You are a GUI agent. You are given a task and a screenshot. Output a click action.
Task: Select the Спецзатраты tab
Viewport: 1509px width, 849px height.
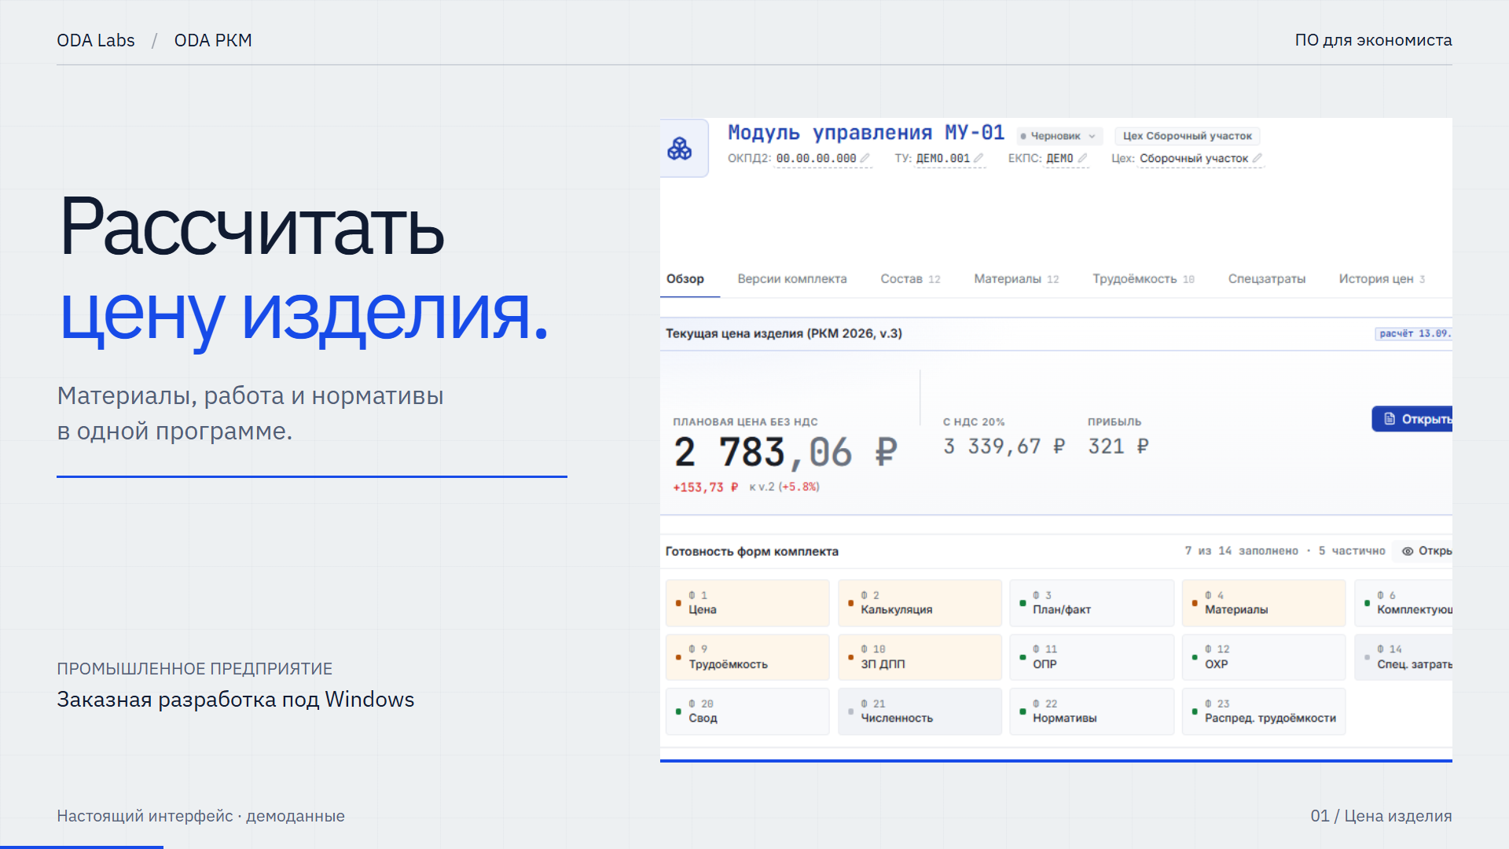tap(1267, 279)
